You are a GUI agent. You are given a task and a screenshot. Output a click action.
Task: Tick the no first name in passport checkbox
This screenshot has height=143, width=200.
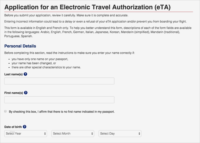(x=5, y=111)
